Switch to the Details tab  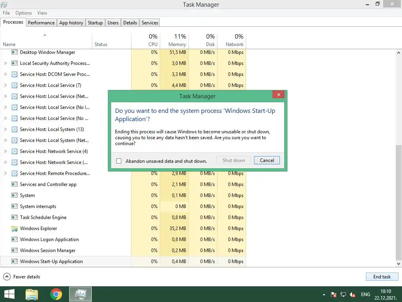pos(130,22)
